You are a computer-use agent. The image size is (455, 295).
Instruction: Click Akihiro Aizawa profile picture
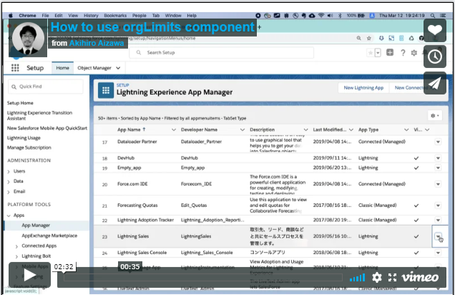click(x=28, y=38)
